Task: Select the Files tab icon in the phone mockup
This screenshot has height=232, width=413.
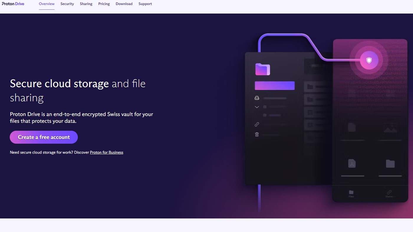Action: point(351,192)
